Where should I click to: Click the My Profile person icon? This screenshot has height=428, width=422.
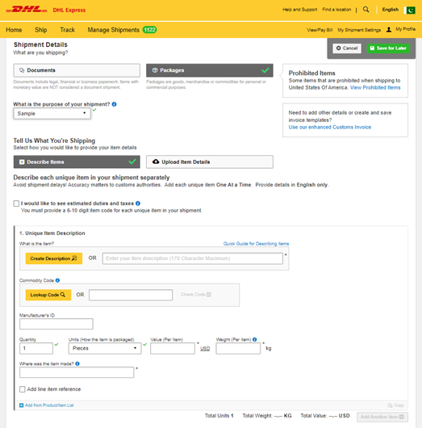[389, 30]
